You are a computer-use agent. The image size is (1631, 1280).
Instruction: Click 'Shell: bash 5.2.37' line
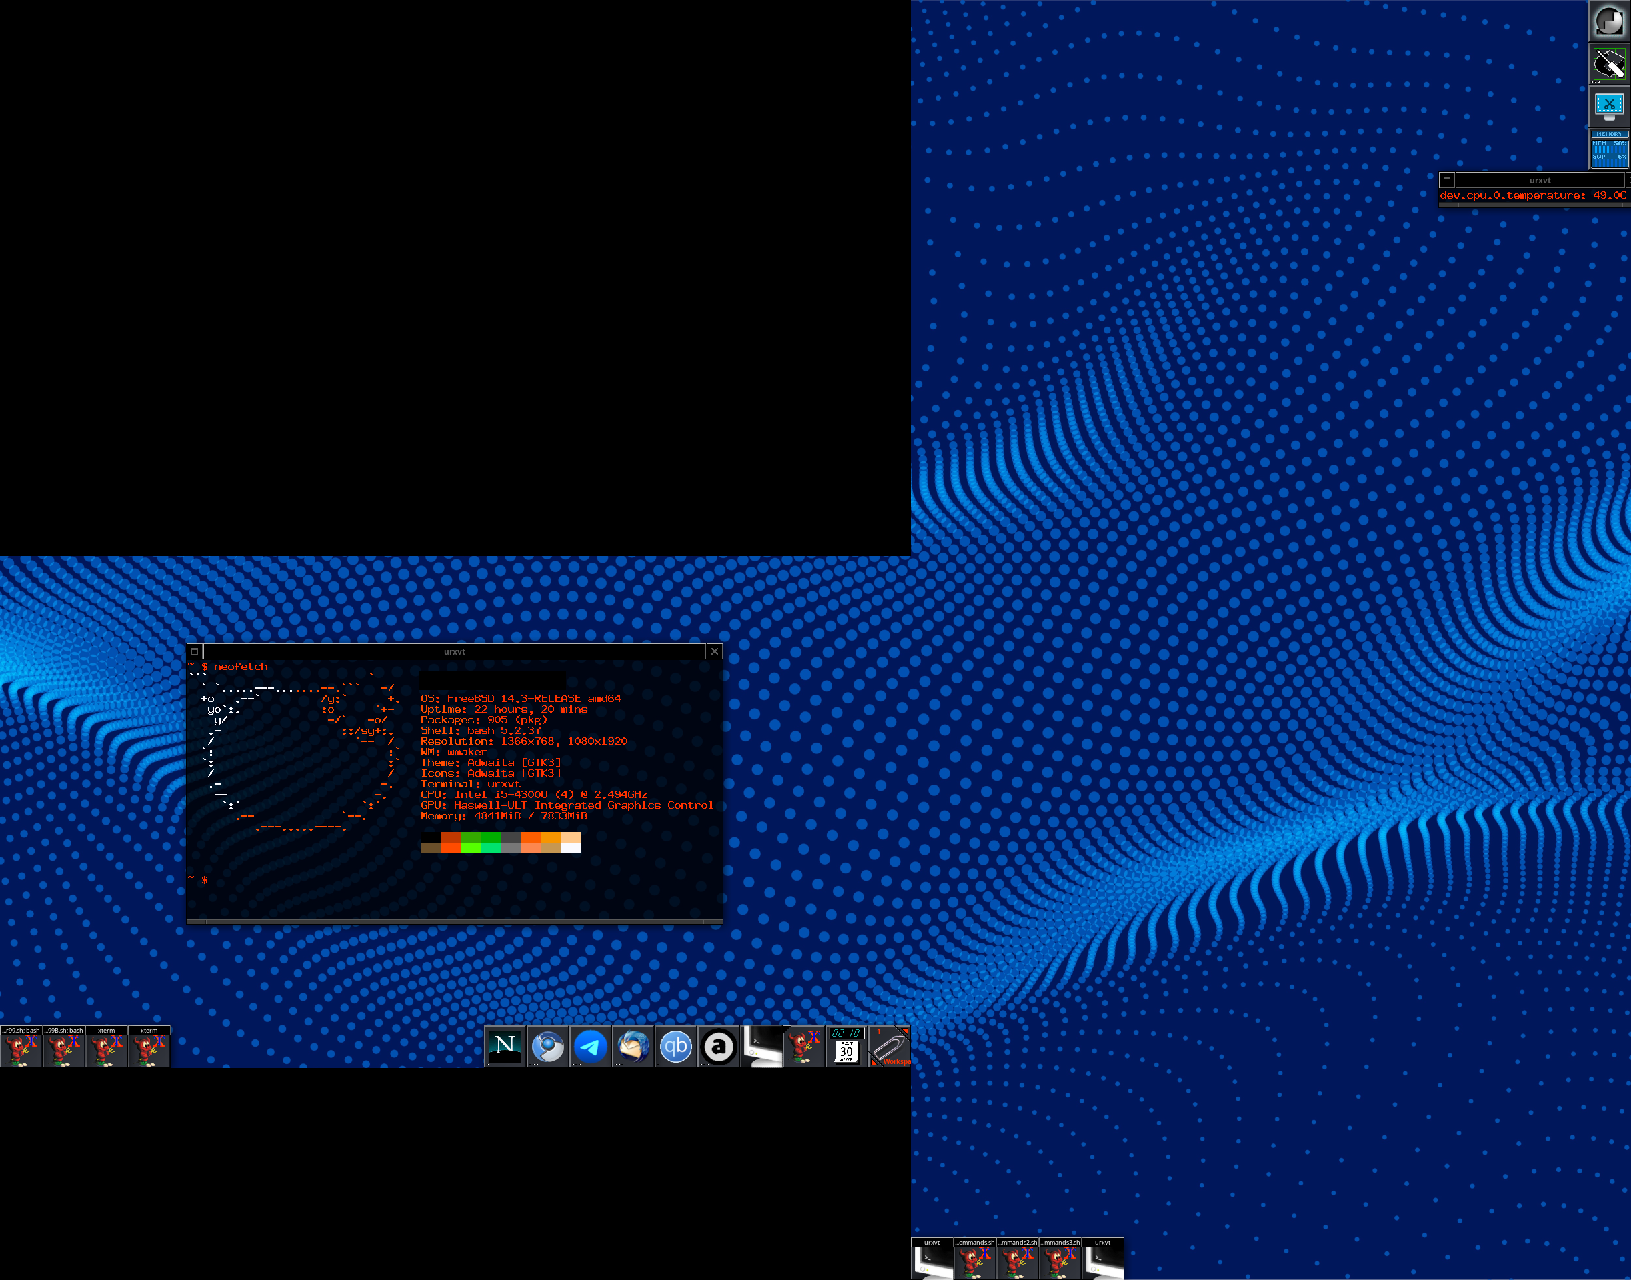click(481, 731)
